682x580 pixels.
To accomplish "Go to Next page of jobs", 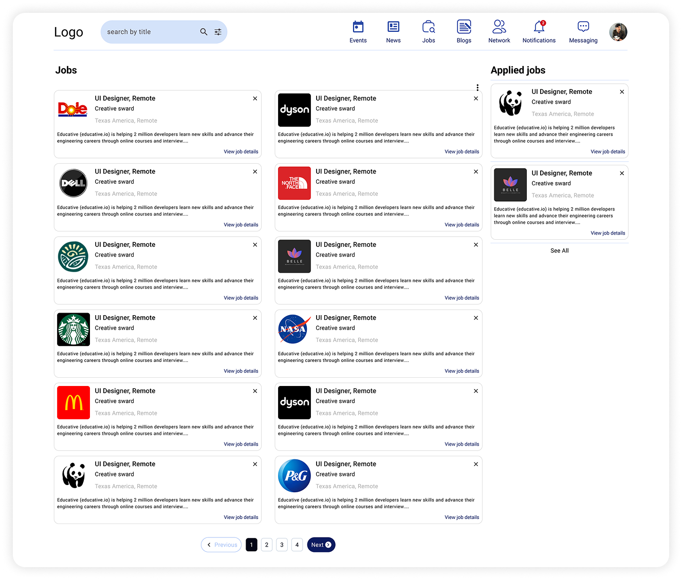I will tap(321, 545).
